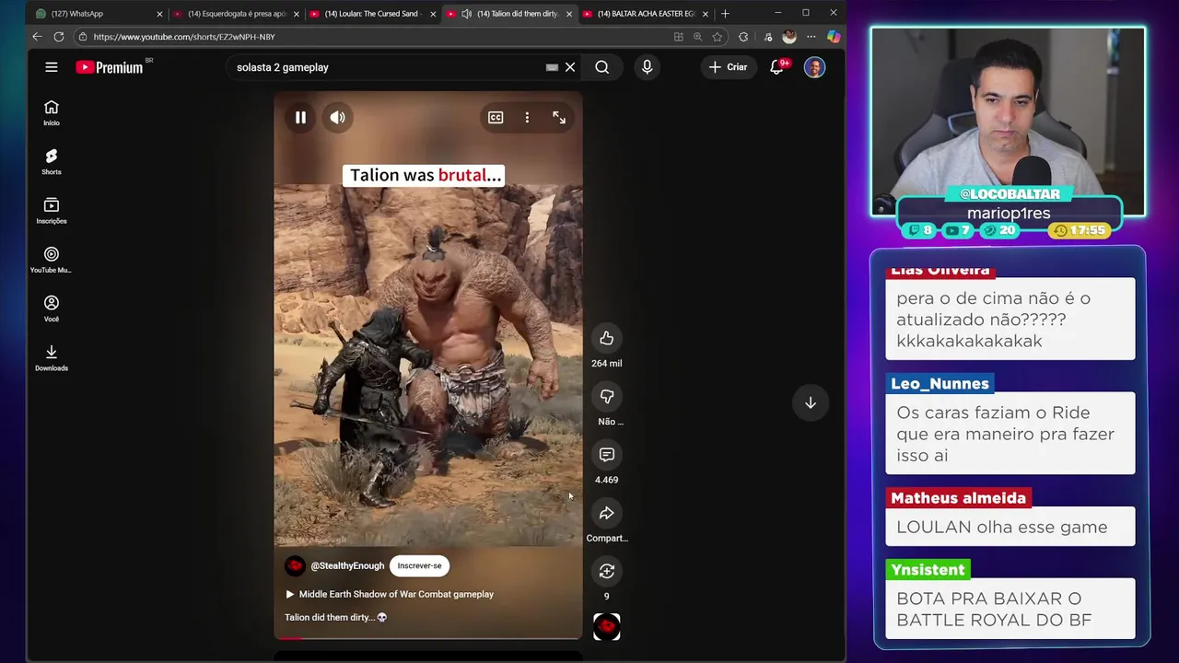
Task: Open a new browser tab
Action: tap(725, 14)
